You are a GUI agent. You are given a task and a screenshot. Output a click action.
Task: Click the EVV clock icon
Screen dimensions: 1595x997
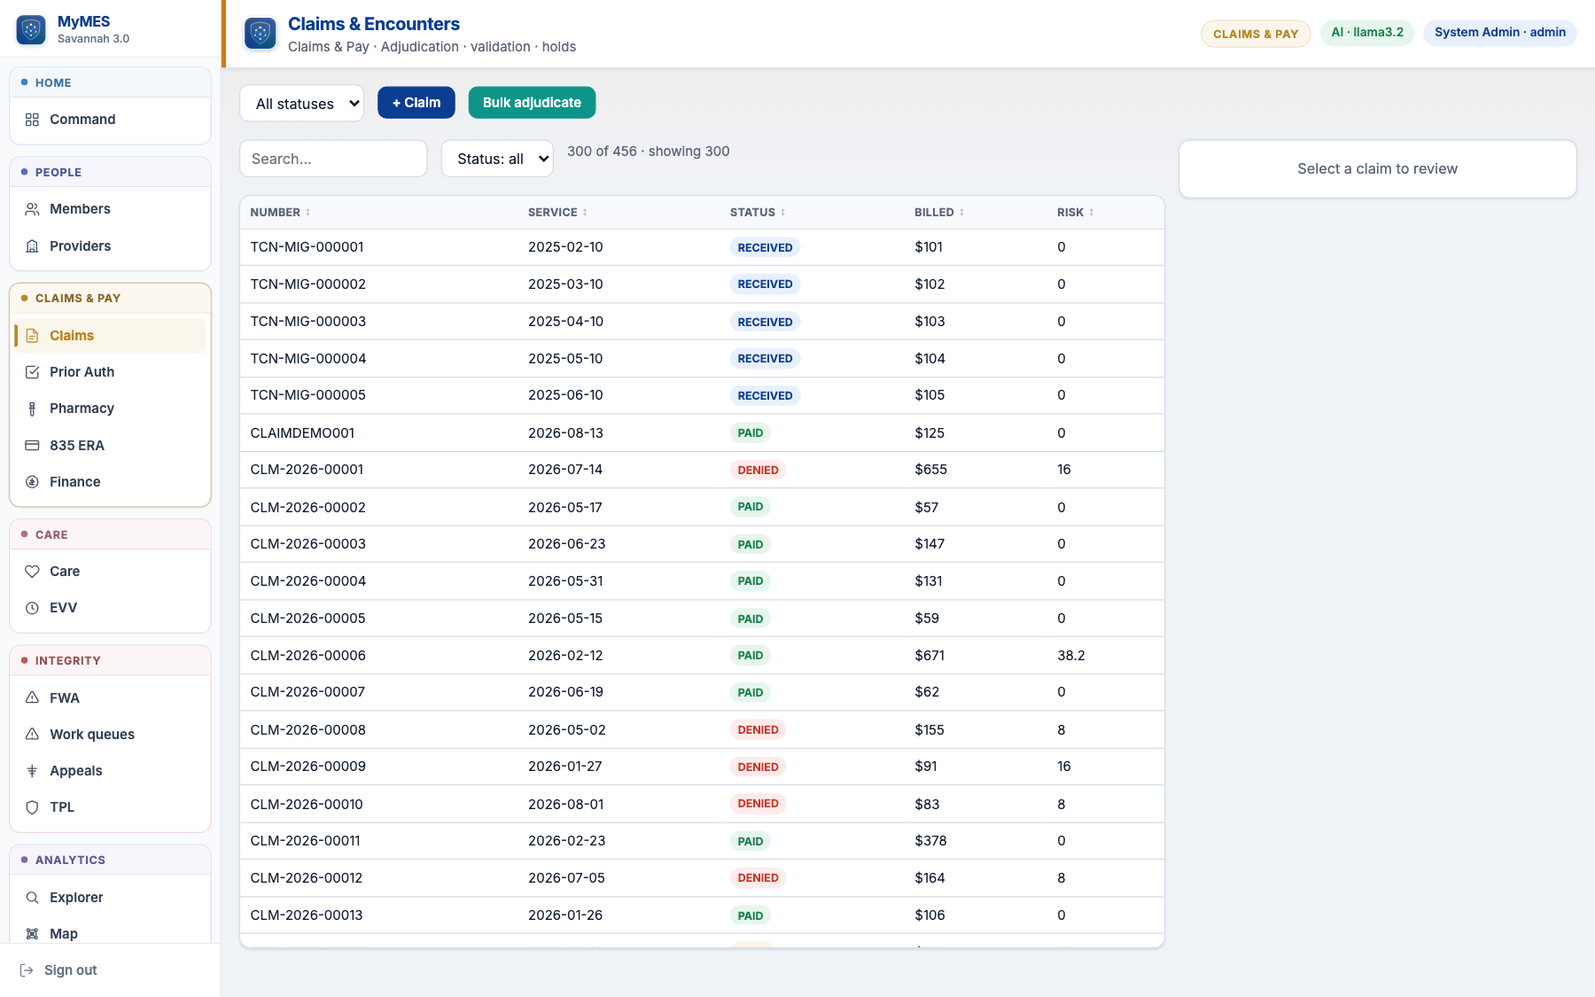click(x=32, y=608)
